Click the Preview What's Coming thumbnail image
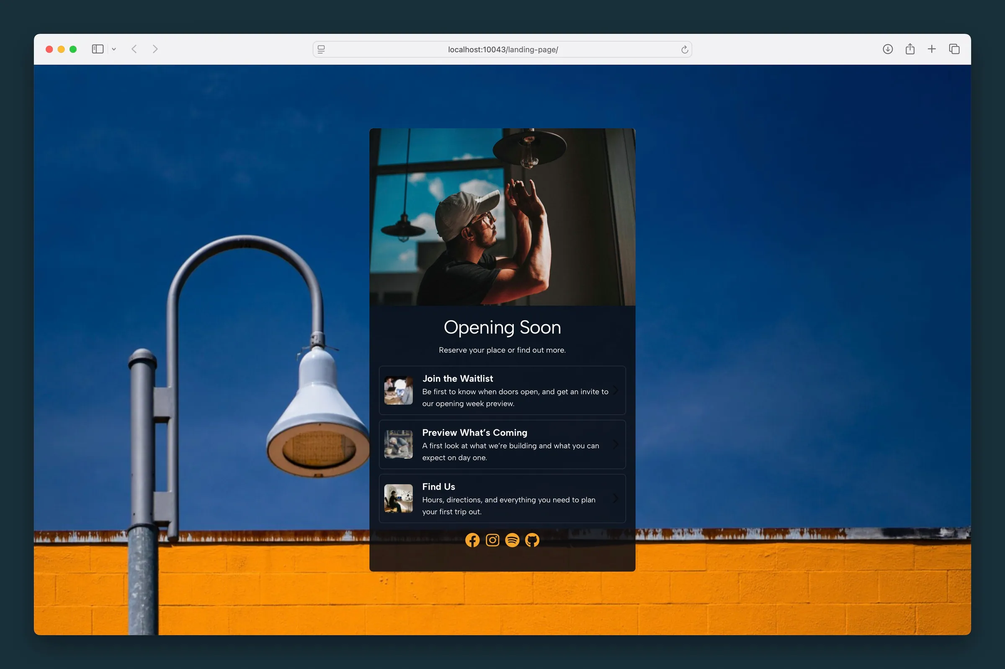The height and width of the screenshot is (669, 1005). (398, 444)
